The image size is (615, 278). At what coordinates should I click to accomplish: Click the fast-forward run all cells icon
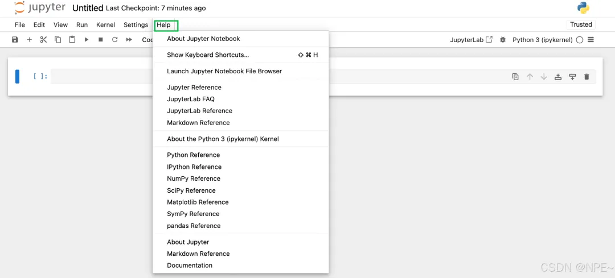[129, 40]
